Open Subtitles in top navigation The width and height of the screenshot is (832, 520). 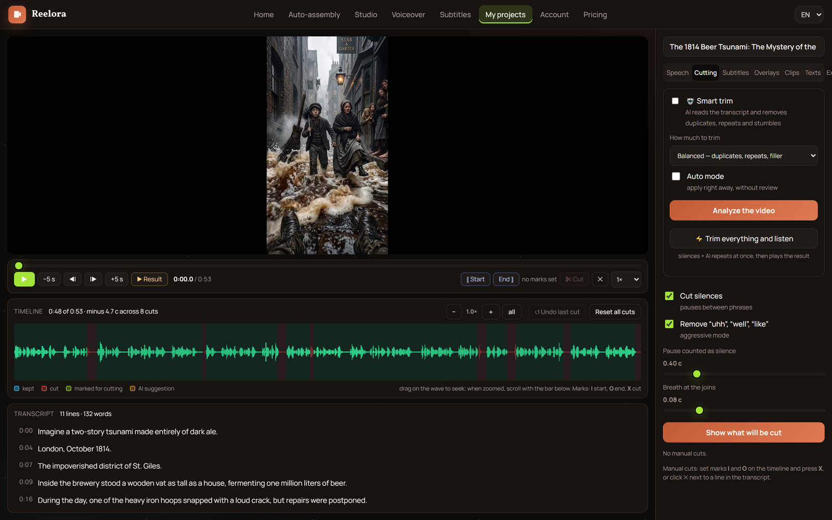(455, 15)
